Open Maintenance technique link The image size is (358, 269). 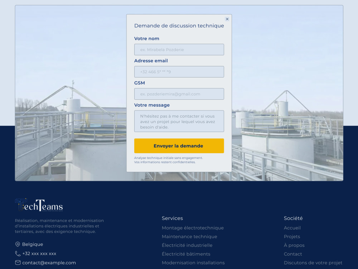(189, 236)
